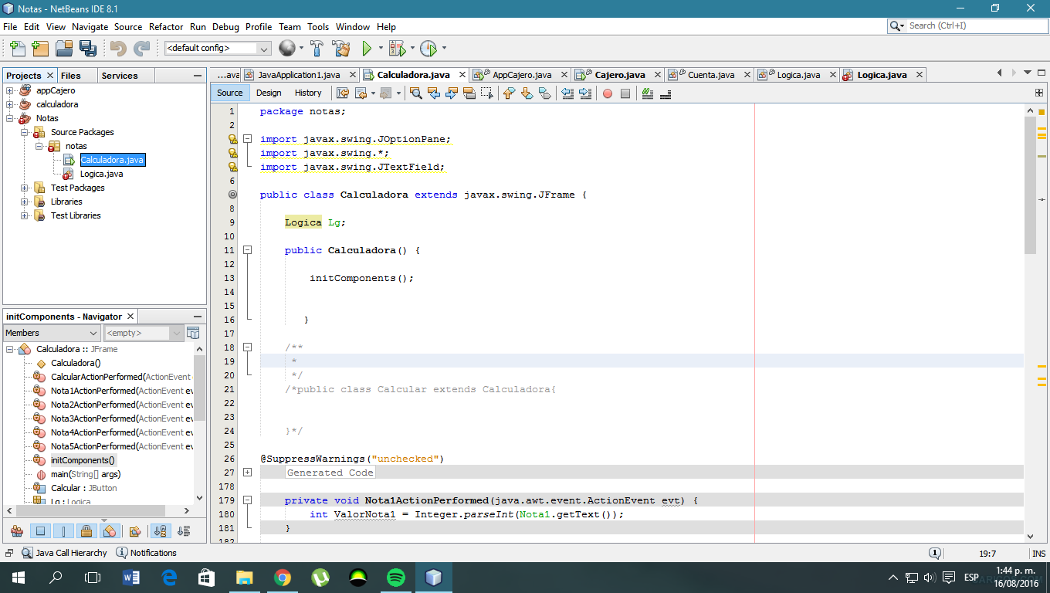Click the globe browser icon in toolbar

287,48
